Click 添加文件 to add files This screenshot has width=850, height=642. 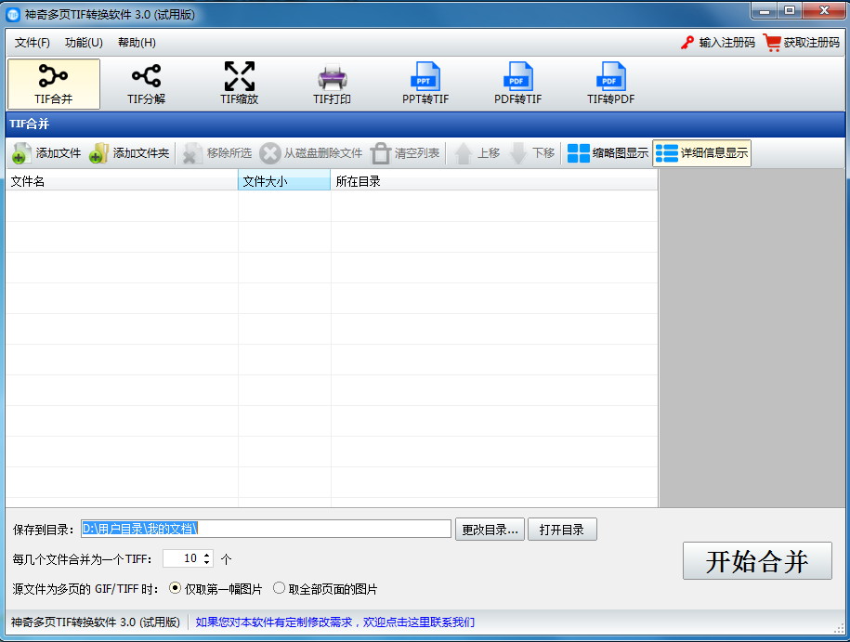pos(46,153)
